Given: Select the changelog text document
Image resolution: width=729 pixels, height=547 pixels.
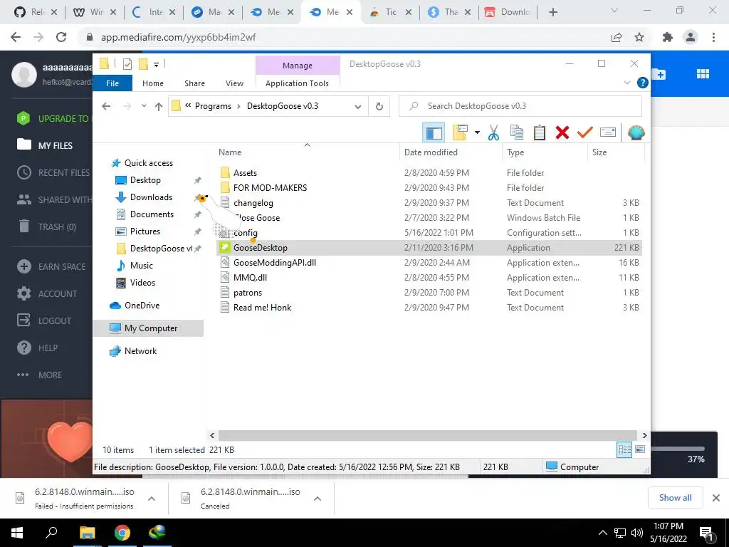Looking at the screenshot, I should tap(253, 203).
